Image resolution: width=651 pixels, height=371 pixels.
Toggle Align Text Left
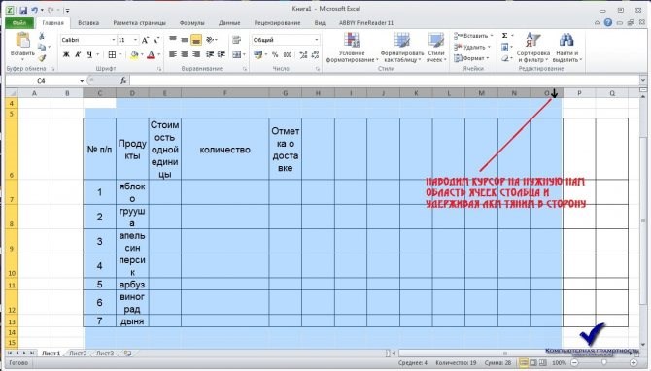pyautogui.click(x=173, y=54)
